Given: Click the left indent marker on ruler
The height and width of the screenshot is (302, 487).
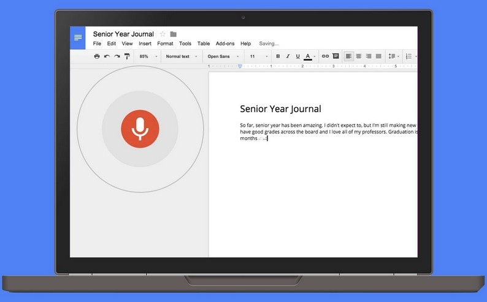Looking at the screenshot, I should (240, 66).
